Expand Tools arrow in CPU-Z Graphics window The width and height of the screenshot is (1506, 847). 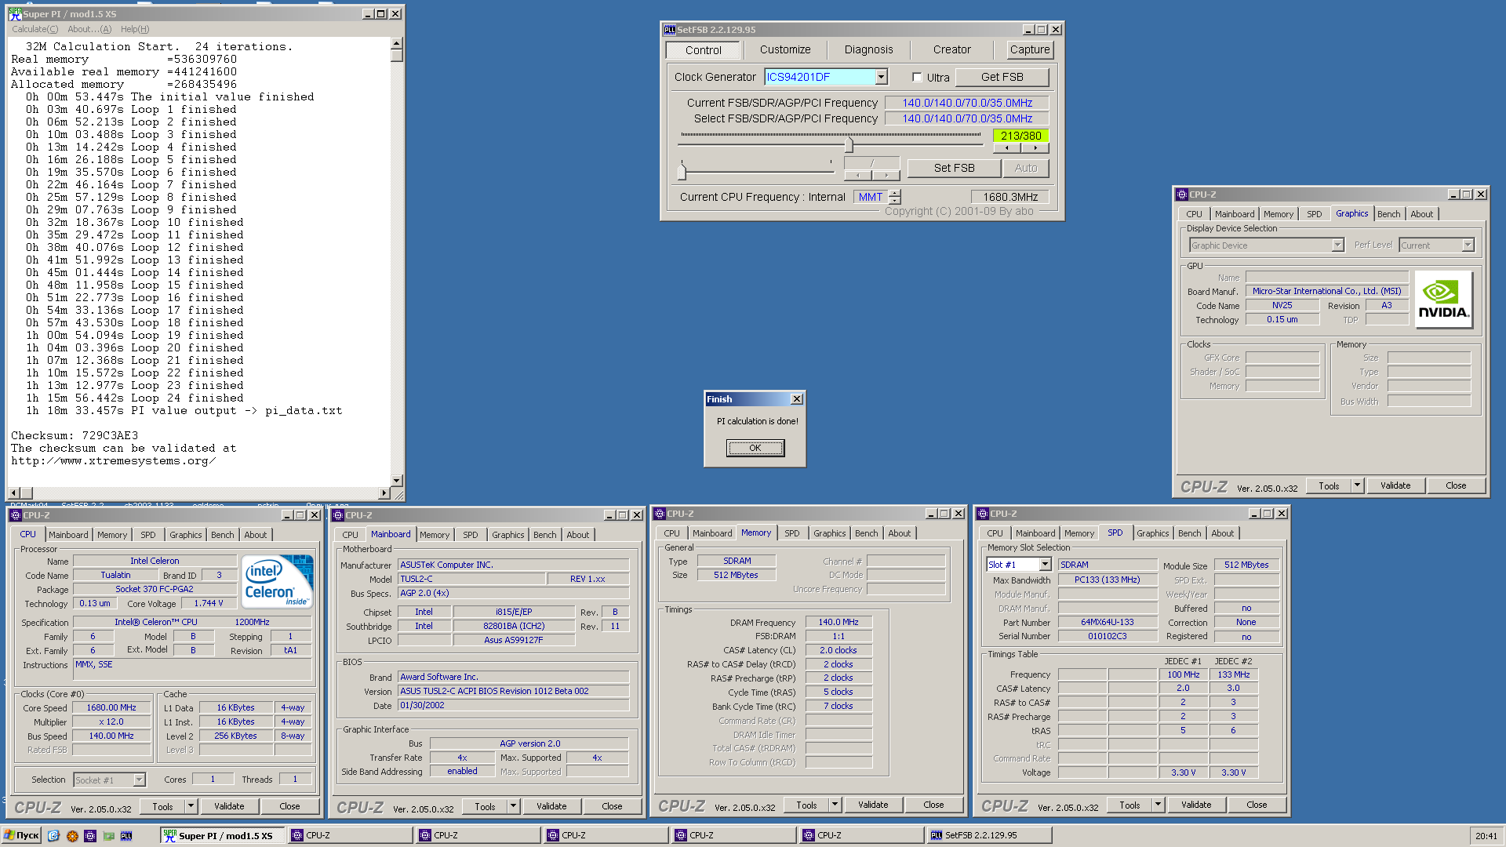pyautogui.click(x=1357, y=485)
